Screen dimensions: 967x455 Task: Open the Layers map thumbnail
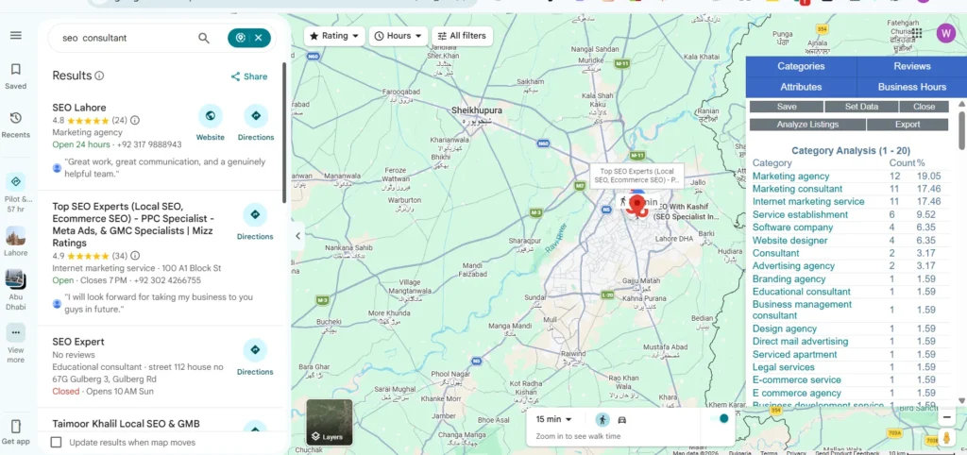[330, 422]
